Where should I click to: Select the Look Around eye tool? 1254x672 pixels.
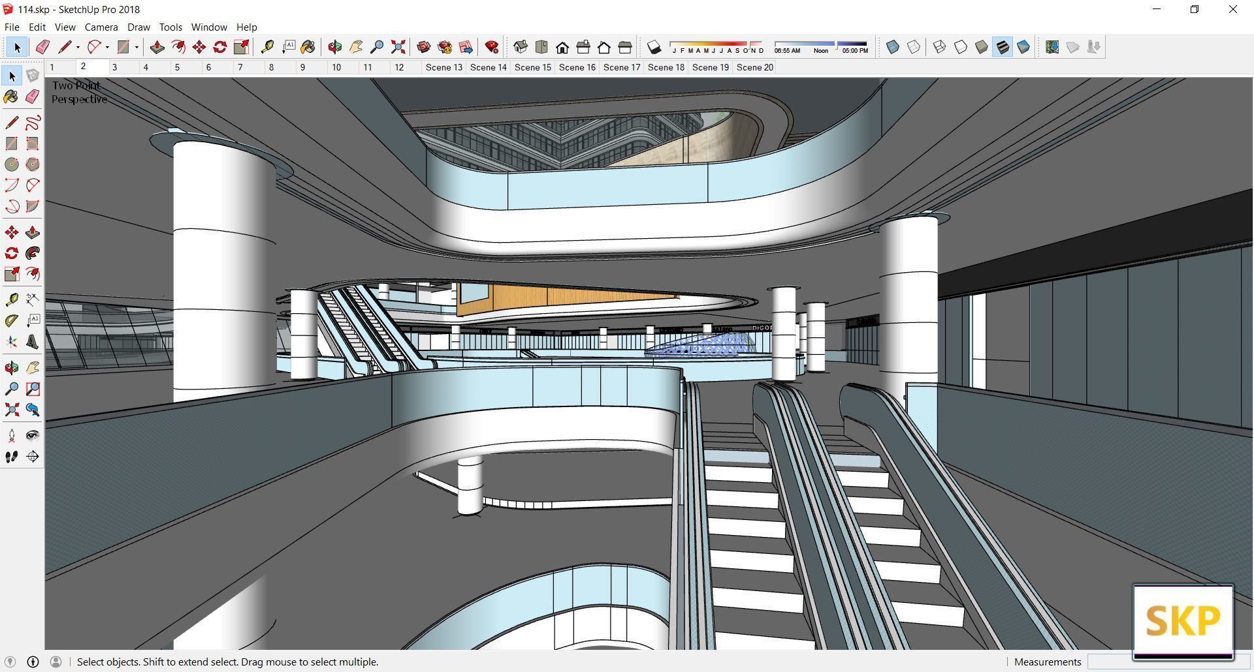click(33, 436)
